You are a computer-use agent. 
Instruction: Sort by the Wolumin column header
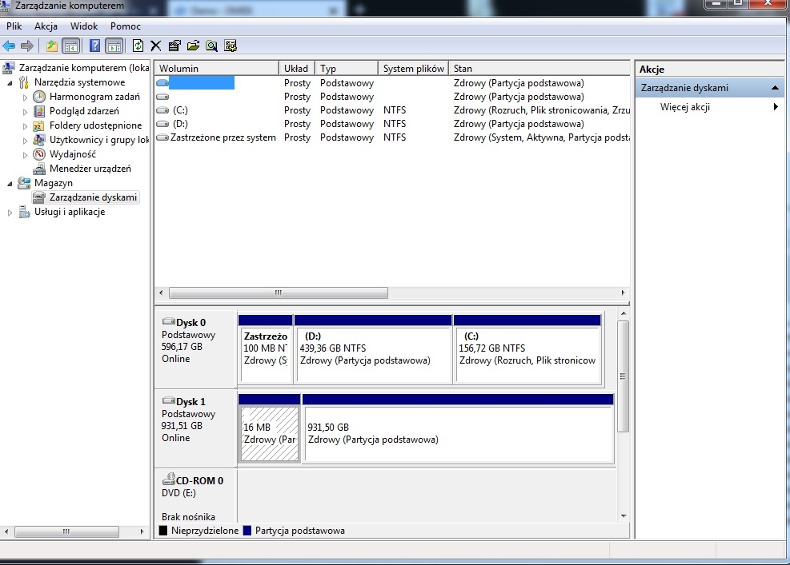pos(216,69)
